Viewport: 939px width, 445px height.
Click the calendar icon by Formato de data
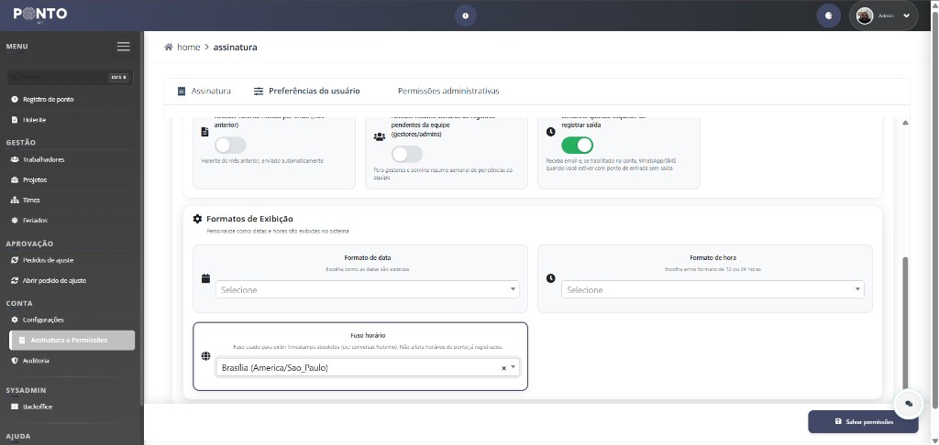[x=206, y=278]
